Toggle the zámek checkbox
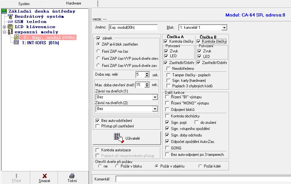Image resolution: width=291 pixels, height=184 pixels. click(98, 38)
